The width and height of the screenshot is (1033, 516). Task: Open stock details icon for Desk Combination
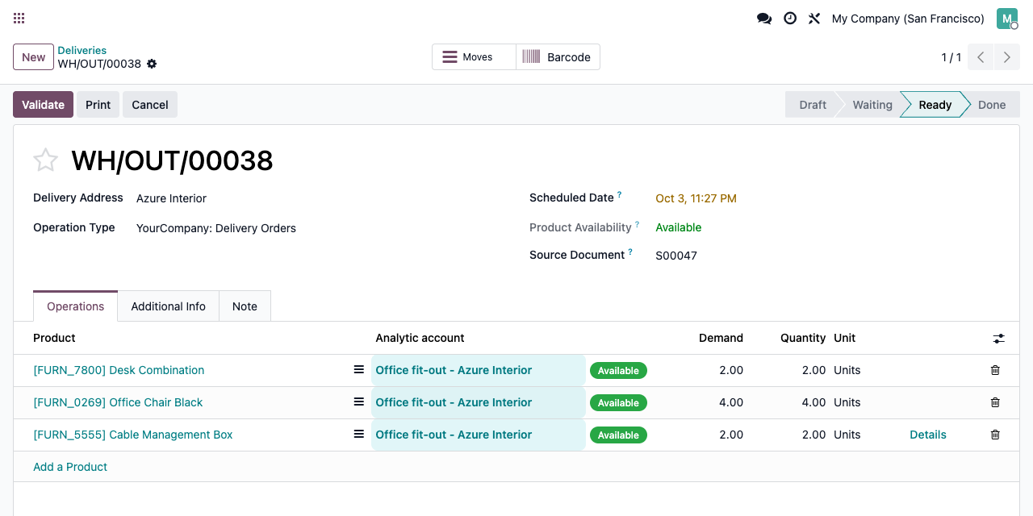coord(359,370)
